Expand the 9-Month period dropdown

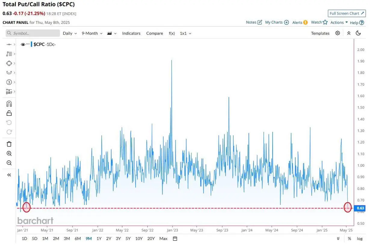pyautogui.click(x=92, y=33)
